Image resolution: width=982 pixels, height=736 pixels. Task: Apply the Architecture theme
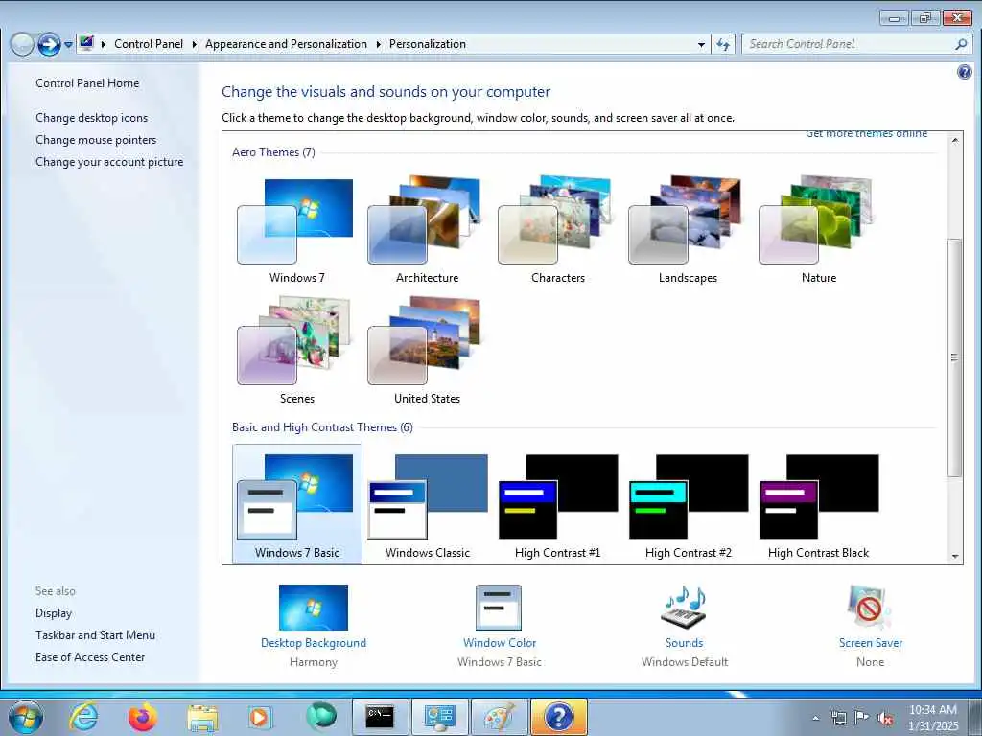[x=427, y=229]
